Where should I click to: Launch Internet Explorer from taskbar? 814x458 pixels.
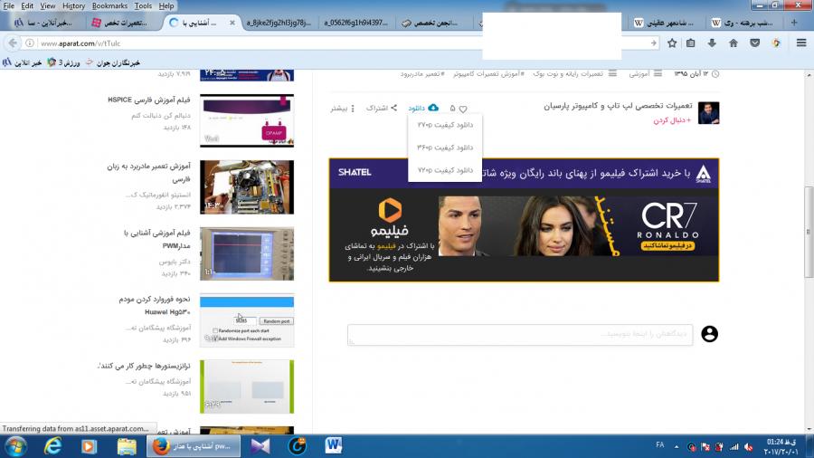(53, 446)
